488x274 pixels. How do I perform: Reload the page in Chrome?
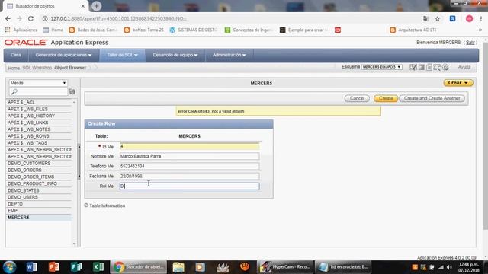point(30,18)
